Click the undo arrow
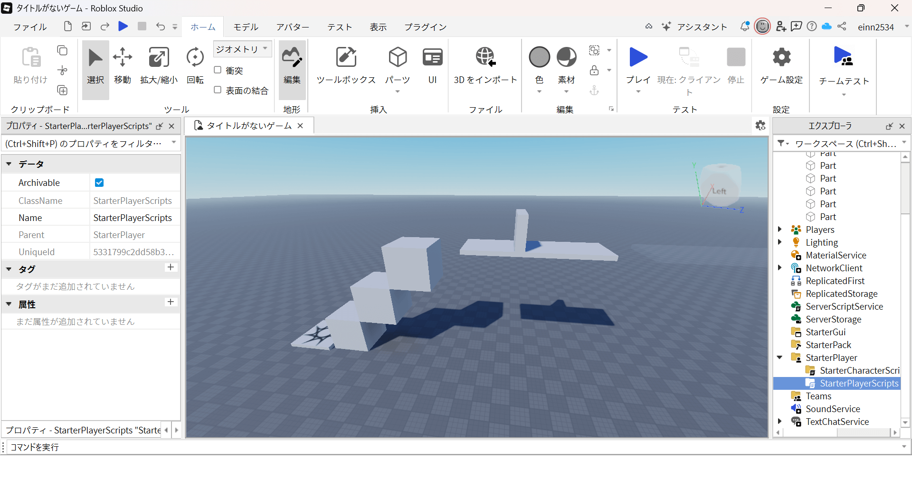The image size is (912, 478). (x=161, y=27)
